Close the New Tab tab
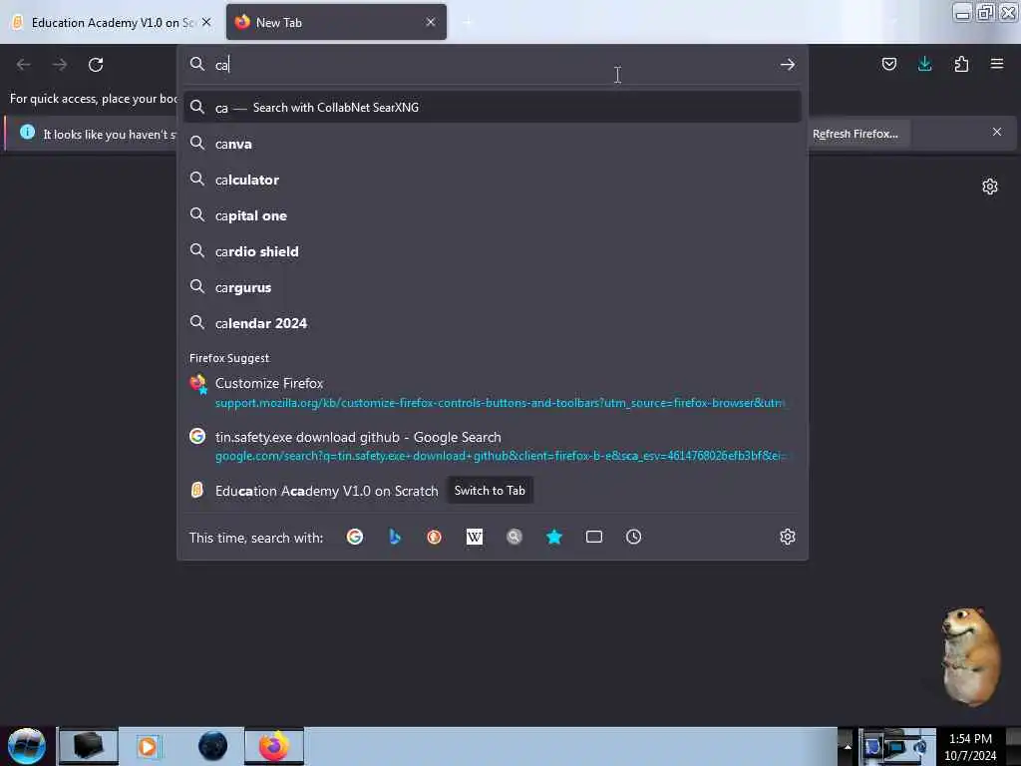This screenshot has height=766, width=1021. point(431,22)
